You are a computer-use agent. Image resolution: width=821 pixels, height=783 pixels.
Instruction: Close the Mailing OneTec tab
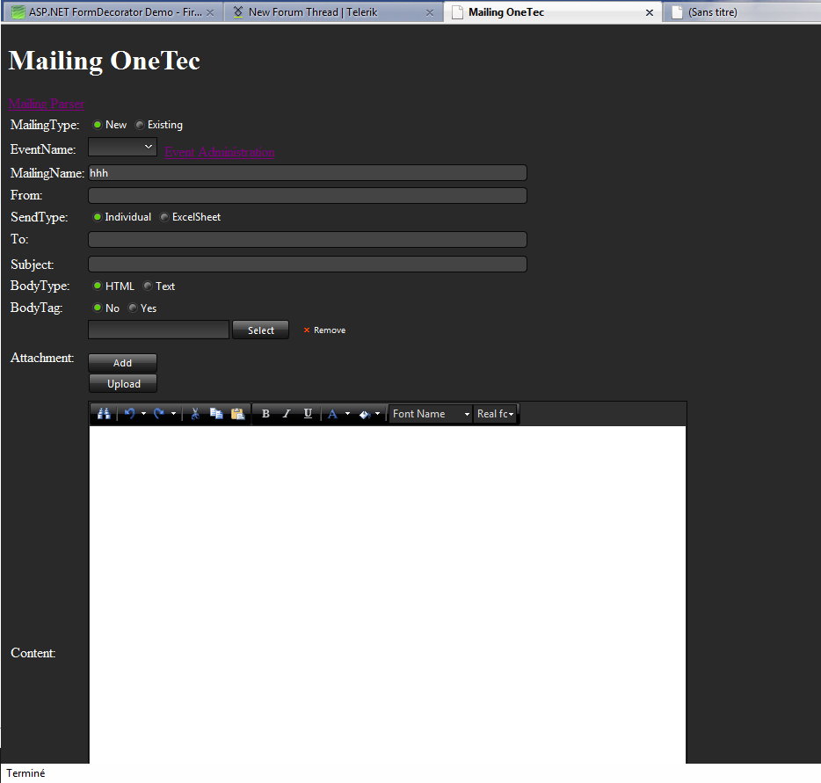pos(650,12)
